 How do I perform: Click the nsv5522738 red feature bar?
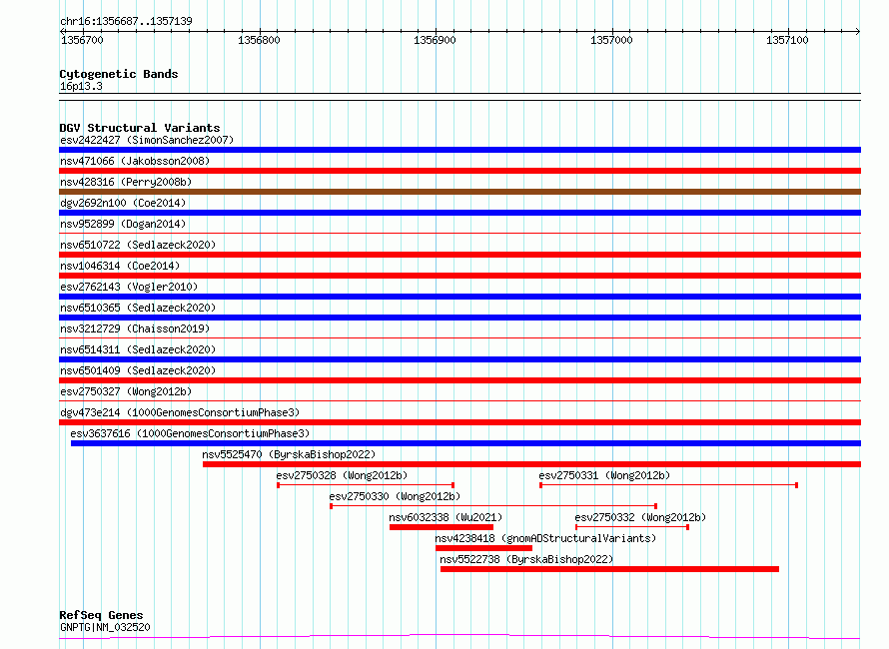pyautogui.click(x=609, y=569)
